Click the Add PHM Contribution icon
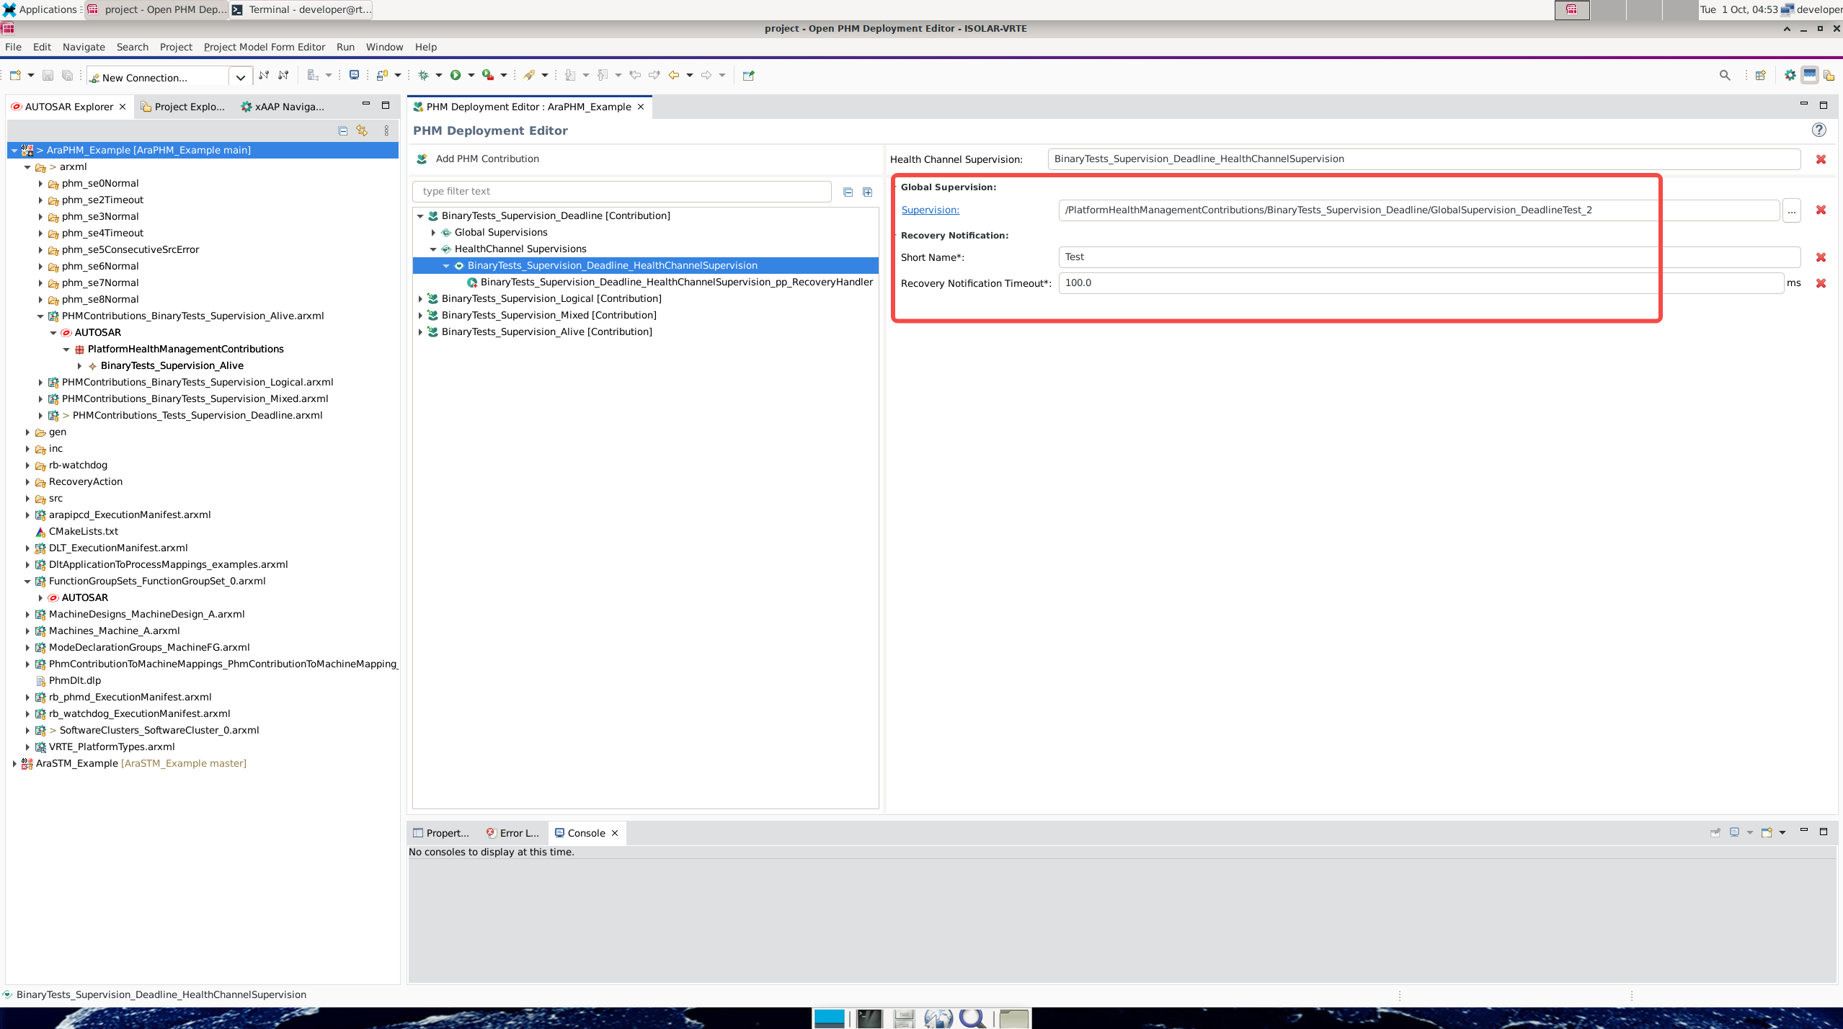1843x1029 pixels. point(422,159)
